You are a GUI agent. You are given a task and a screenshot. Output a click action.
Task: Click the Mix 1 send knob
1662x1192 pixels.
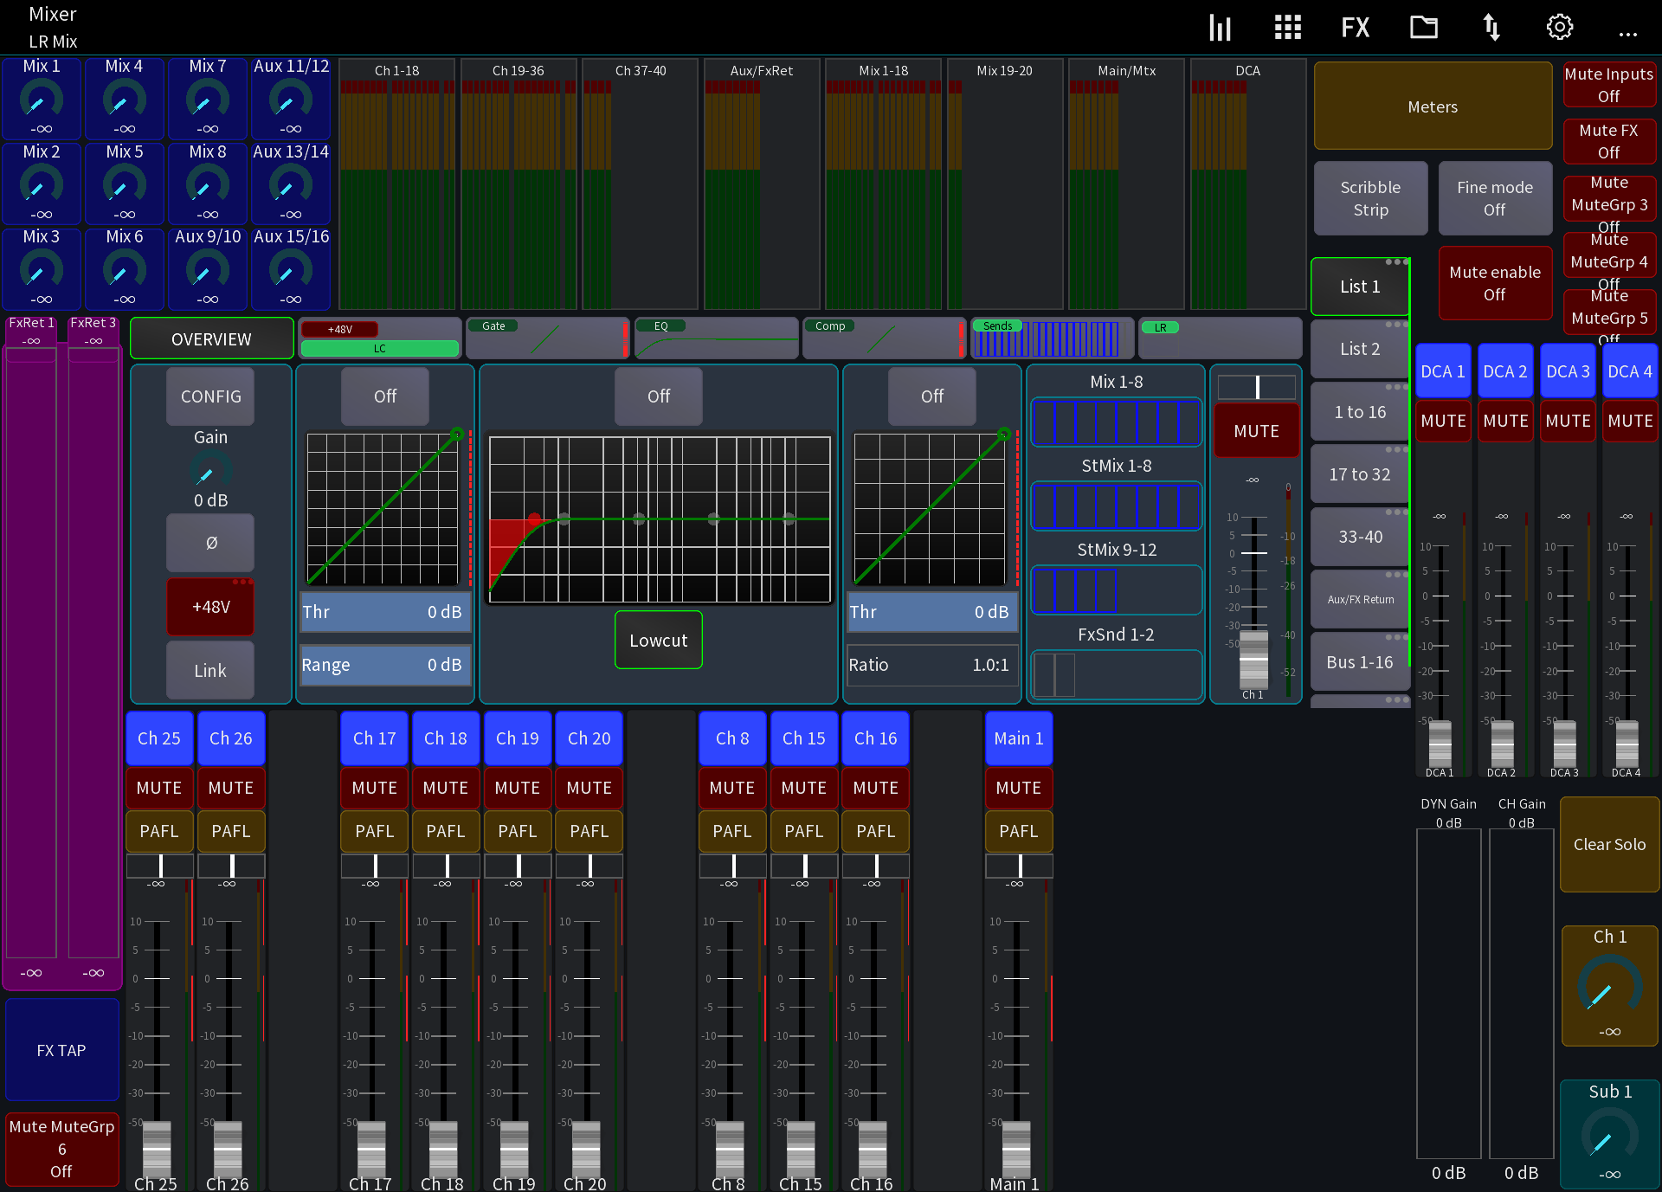pos(41,100)
